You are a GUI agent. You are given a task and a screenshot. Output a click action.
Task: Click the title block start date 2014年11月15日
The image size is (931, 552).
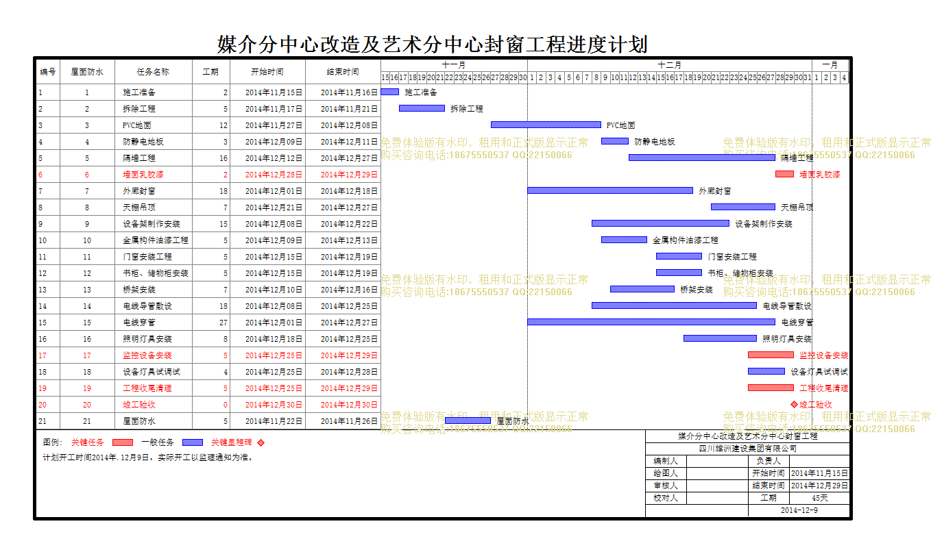pos(819,473)
